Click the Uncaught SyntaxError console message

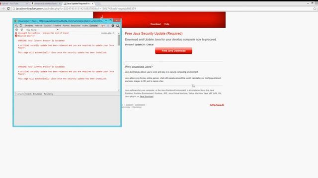(43, 33)
